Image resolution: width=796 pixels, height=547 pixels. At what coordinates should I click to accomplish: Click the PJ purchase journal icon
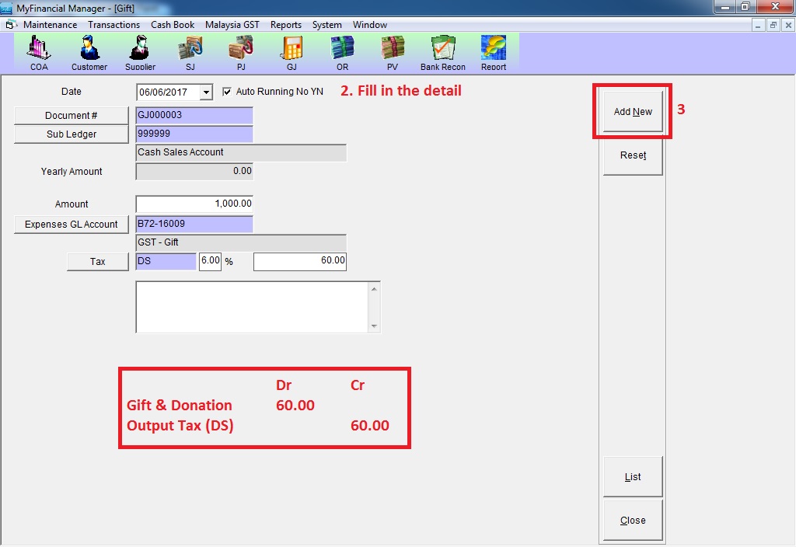coord(240,52)
